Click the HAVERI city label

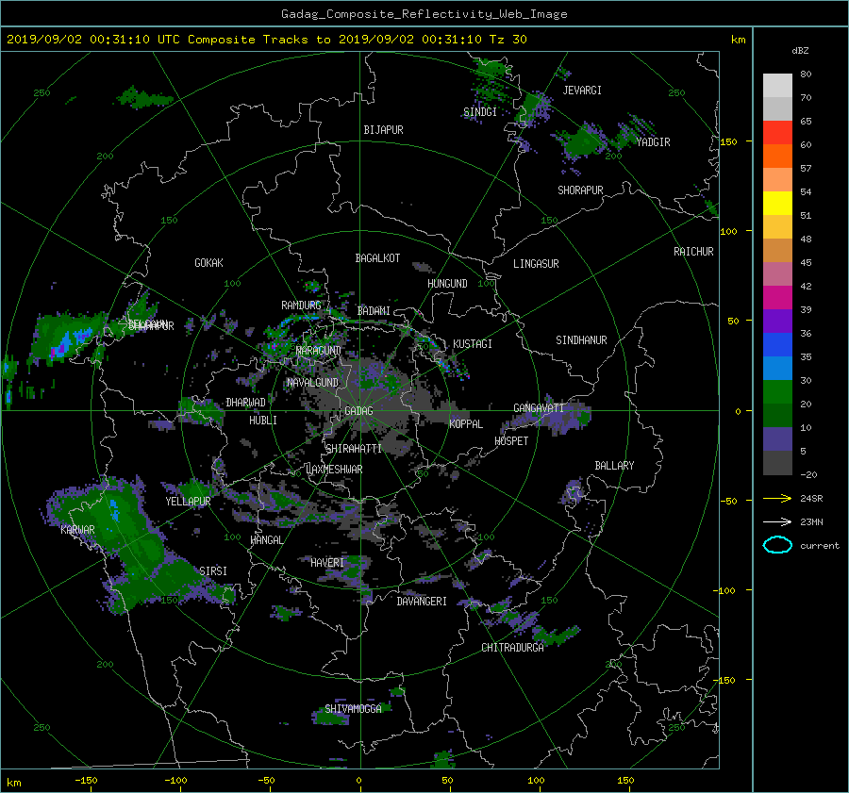327,563
